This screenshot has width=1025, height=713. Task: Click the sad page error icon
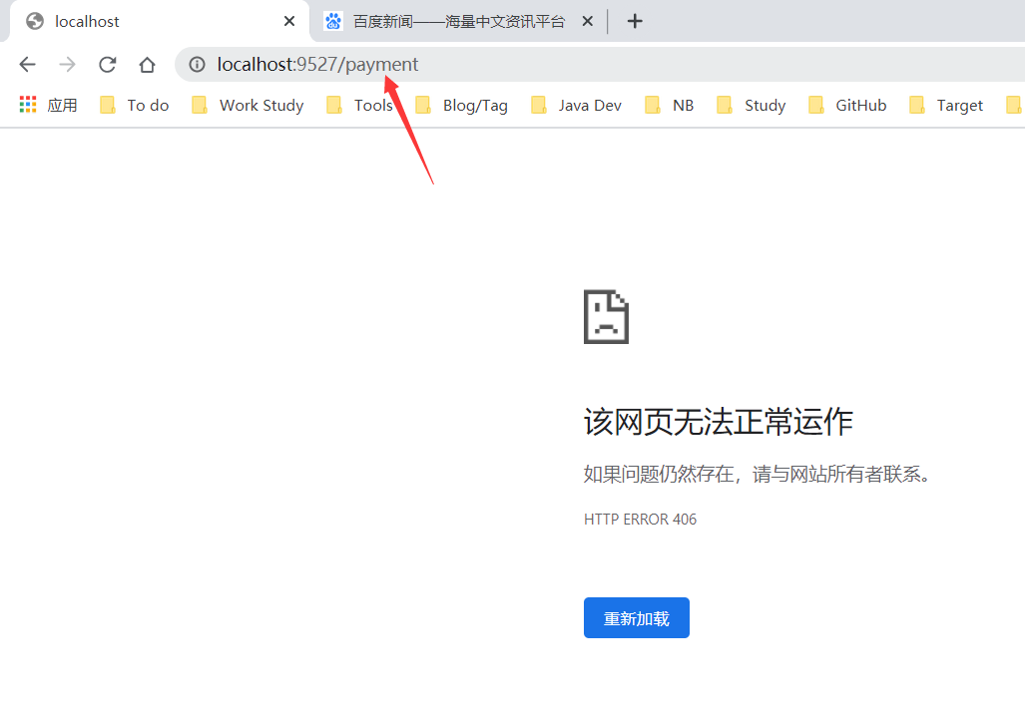click(606, 317)
